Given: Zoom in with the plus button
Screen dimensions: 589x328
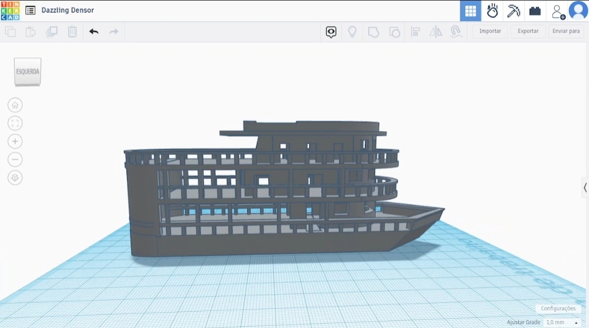Looking at the screenshot, I should pyautogui.click(x=15, y=142).
